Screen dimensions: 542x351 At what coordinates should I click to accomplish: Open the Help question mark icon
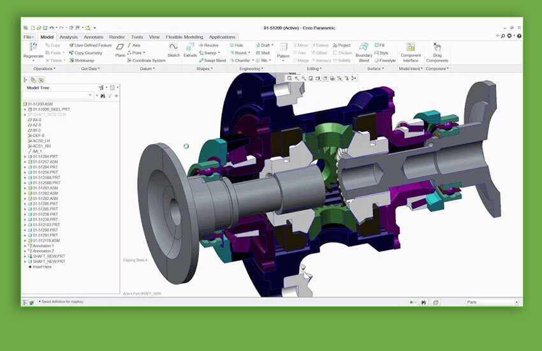point(519,36)
